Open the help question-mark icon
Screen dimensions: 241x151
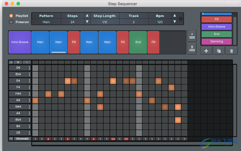[x=180, y=19]
